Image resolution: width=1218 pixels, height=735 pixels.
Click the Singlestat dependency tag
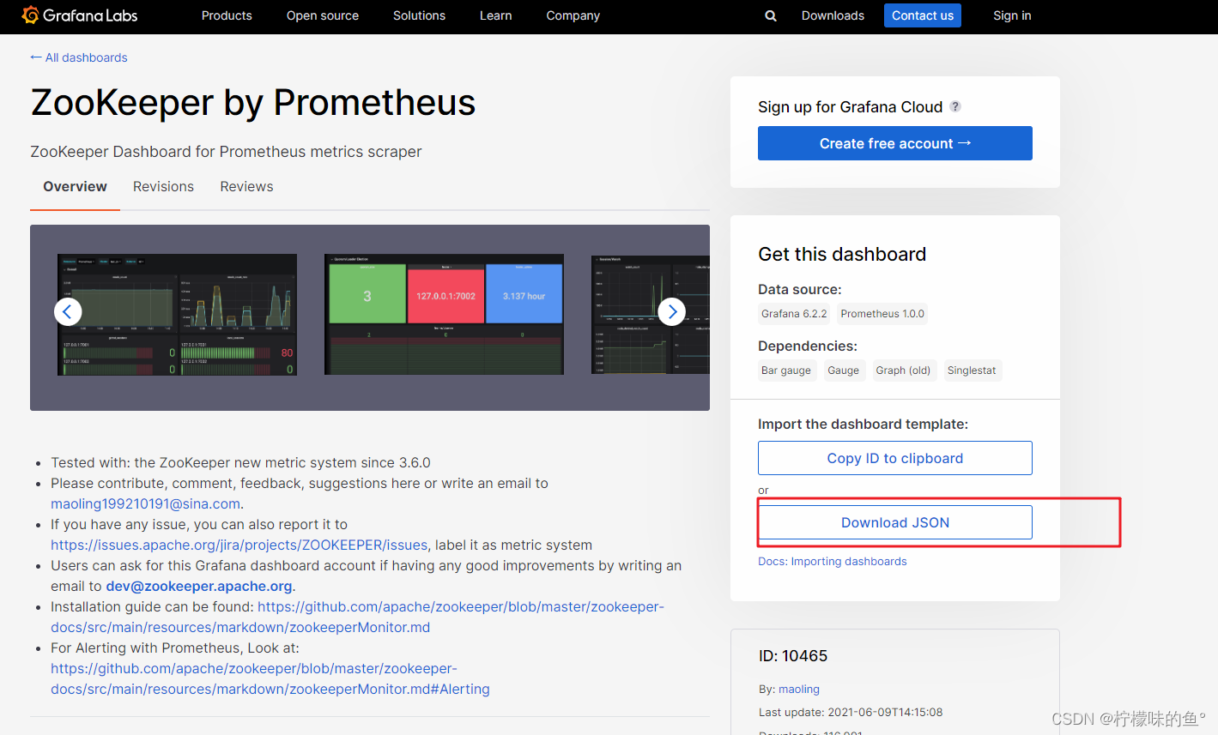pyautogui.click(x=972, y=371)
